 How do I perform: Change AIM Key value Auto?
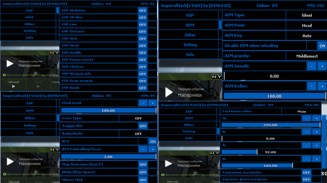pos(306,35)
